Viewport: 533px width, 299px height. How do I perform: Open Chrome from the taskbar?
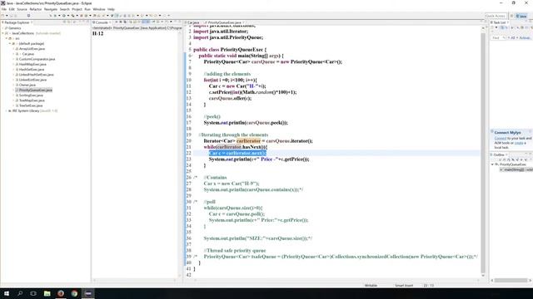74,293
